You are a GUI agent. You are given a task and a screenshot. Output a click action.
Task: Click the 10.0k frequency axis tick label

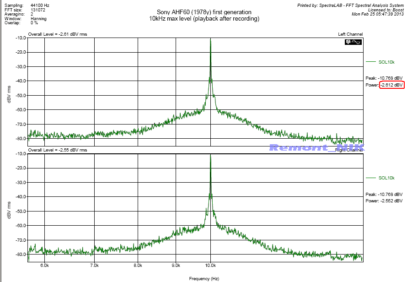(210, 265)
